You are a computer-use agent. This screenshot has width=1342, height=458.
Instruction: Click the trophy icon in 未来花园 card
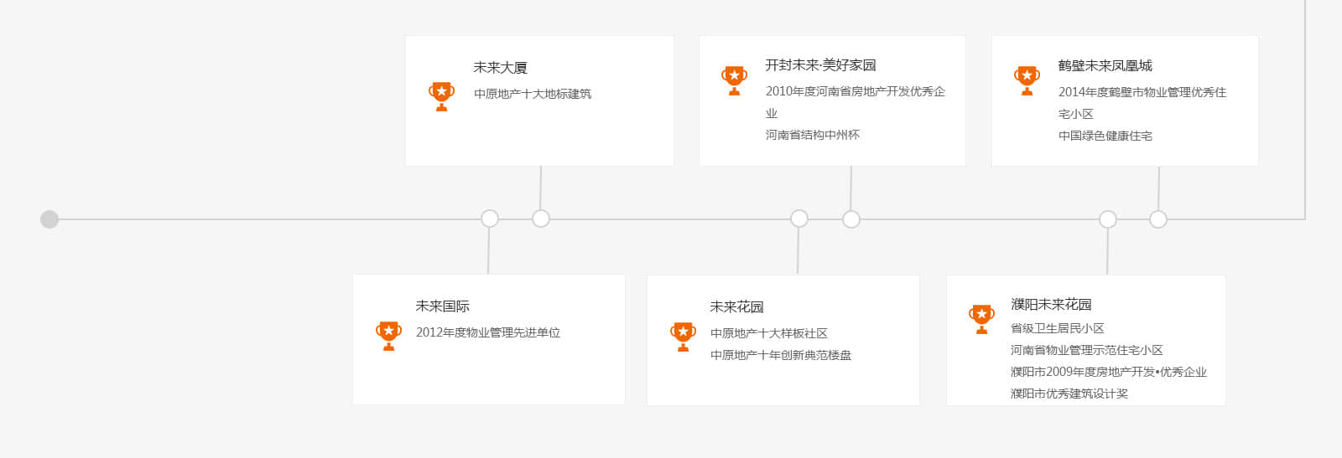[x=683, y=337]
